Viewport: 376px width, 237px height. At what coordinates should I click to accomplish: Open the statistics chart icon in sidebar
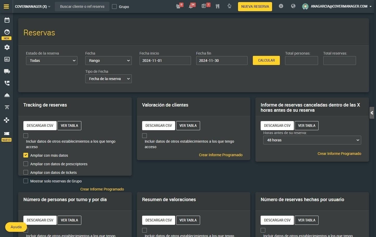pos(7,59)
